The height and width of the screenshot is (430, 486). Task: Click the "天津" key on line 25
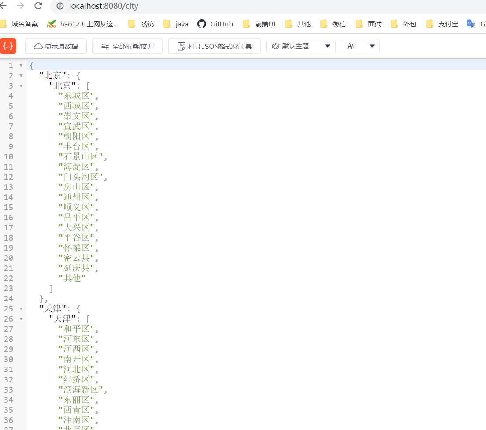click(53, 309)
